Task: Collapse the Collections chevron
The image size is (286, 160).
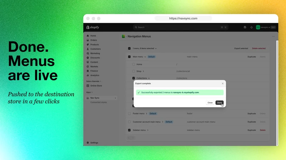Action: [x=149, y=78]
